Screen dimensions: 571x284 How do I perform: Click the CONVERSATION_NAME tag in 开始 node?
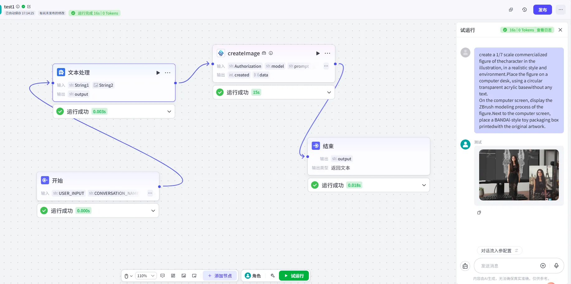(114, 193)
